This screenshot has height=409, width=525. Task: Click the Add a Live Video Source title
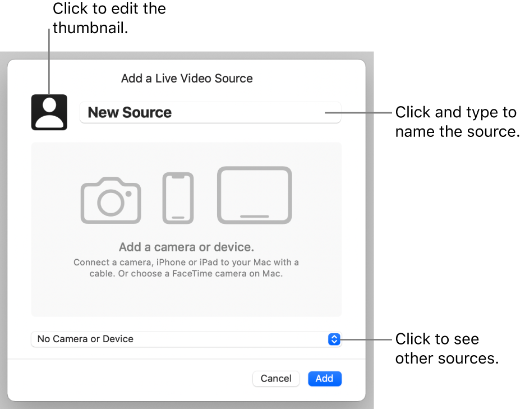(x=187, y=78)
